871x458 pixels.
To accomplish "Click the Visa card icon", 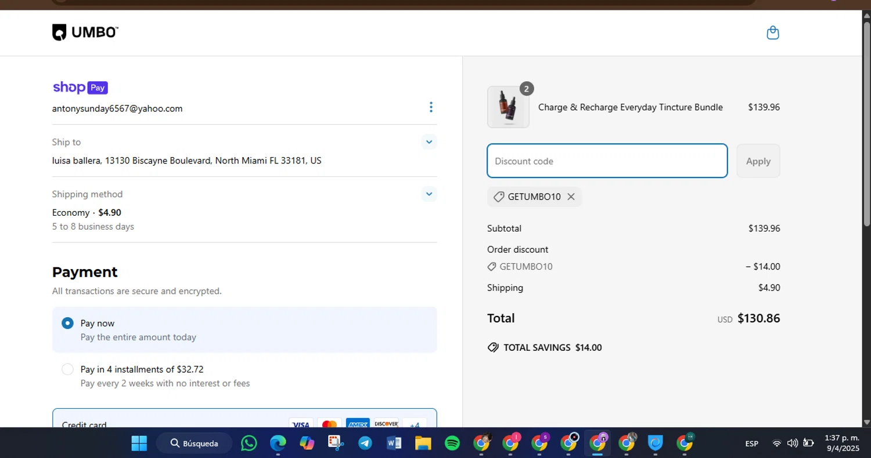I will pyautogui.click(x=301, y=424).
